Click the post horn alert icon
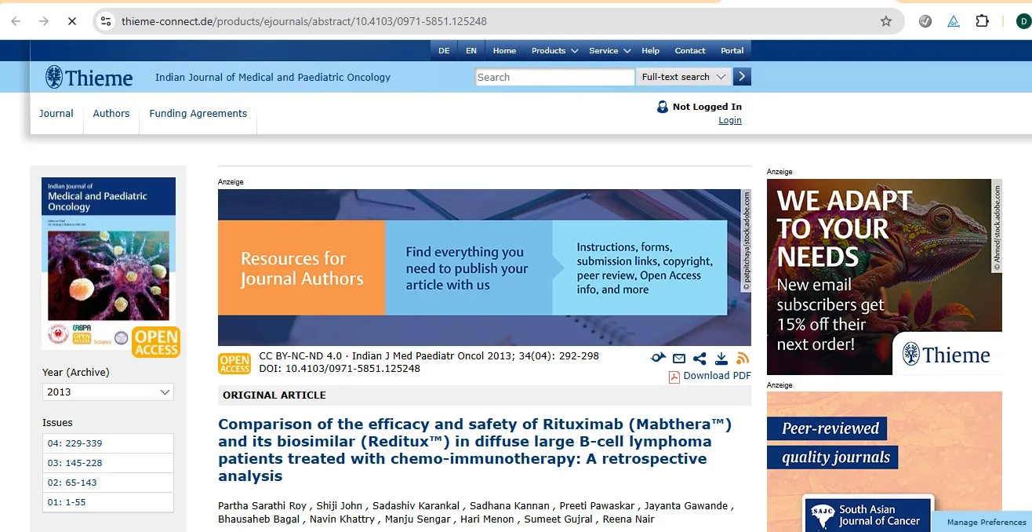The width and height of the screenshot is (1032, 532). (658, 359)
